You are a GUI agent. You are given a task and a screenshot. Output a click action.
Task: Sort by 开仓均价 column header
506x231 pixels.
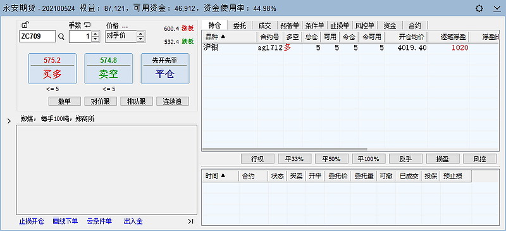click(406, 37)
